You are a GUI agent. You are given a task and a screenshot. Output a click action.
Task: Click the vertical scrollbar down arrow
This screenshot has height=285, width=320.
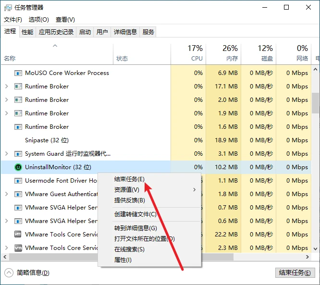pos(315,249)
